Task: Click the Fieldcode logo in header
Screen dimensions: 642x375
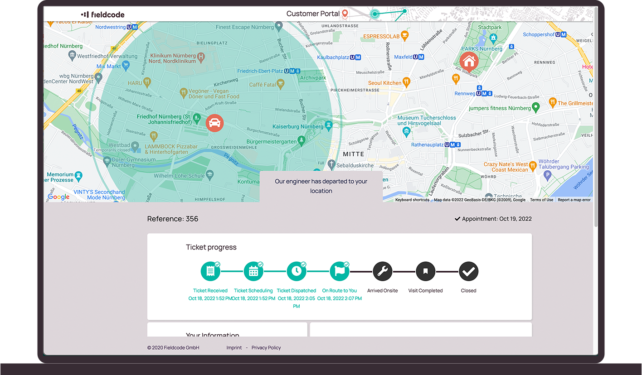Action: (x=102, y=14)
